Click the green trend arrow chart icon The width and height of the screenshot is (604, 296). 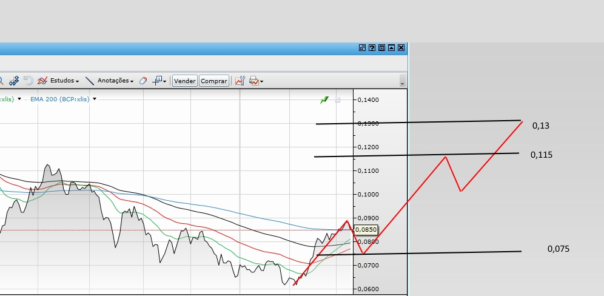(x=324, y=100)
